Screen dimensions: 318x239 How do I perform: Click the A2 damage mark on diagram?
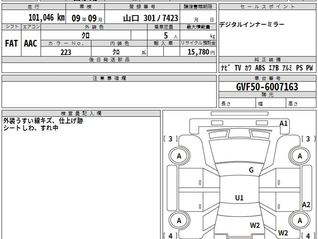[306, 204]
